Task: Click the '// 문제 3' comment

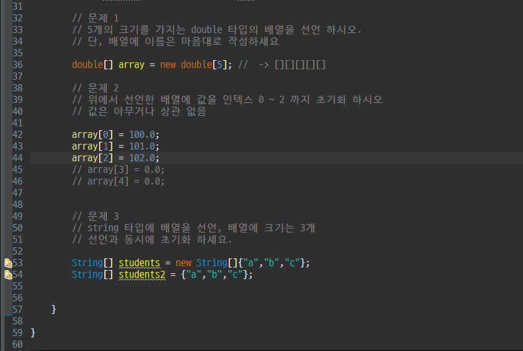Action: click(x=95, y=216)
